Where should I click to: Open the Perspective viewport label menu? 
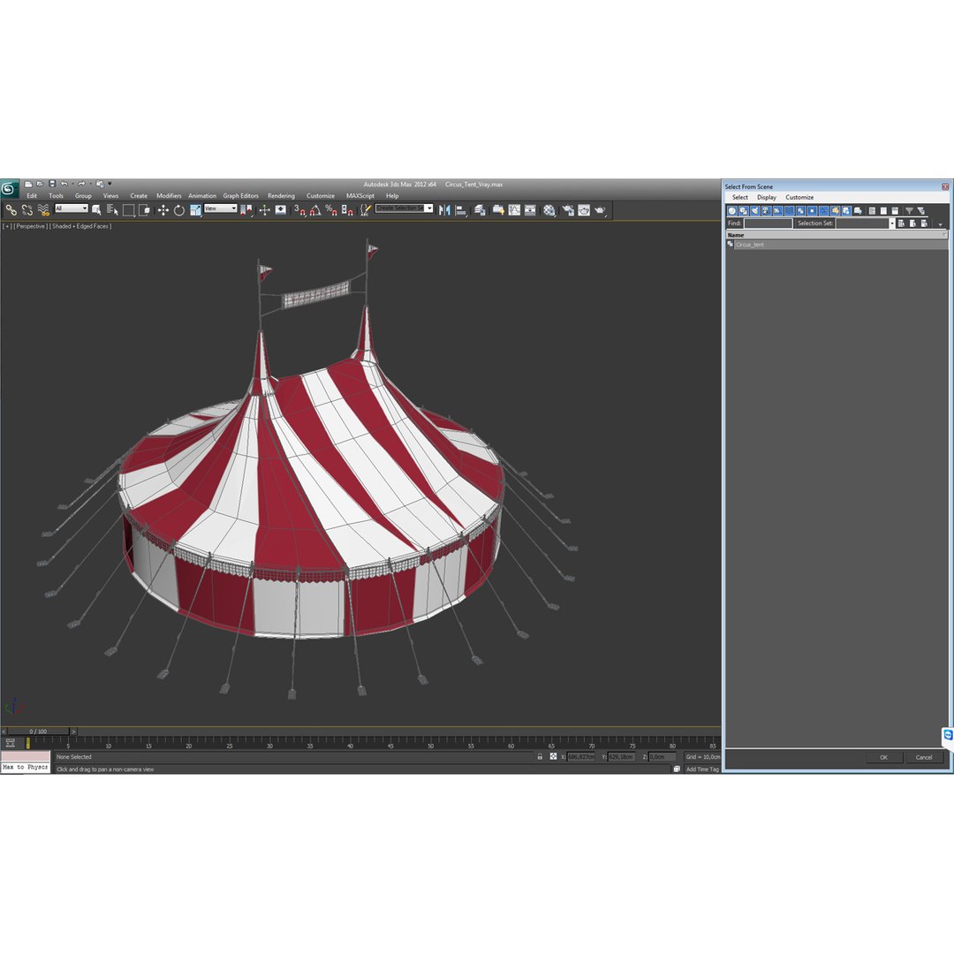coord(30,226)
